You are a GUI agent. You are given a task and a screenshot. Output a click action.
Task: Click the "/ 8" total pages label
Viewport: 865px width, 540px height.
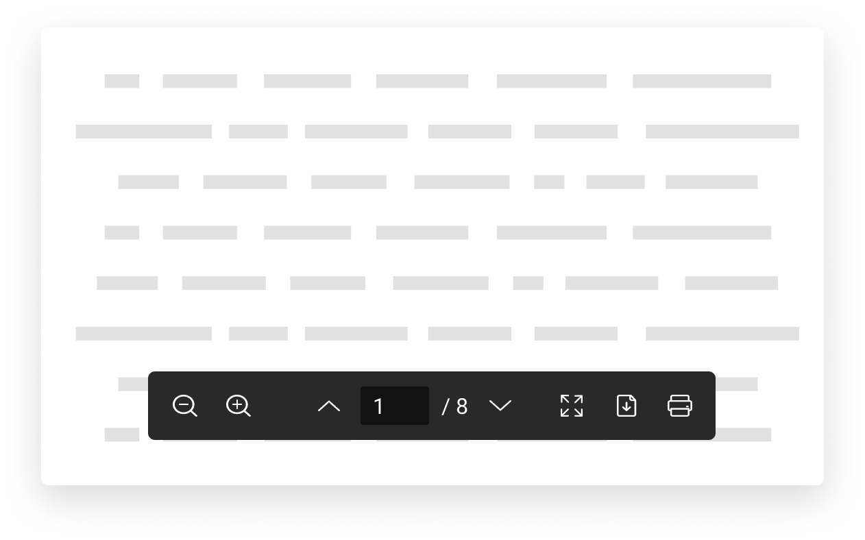pyautogui.click(x=455, y=406)
